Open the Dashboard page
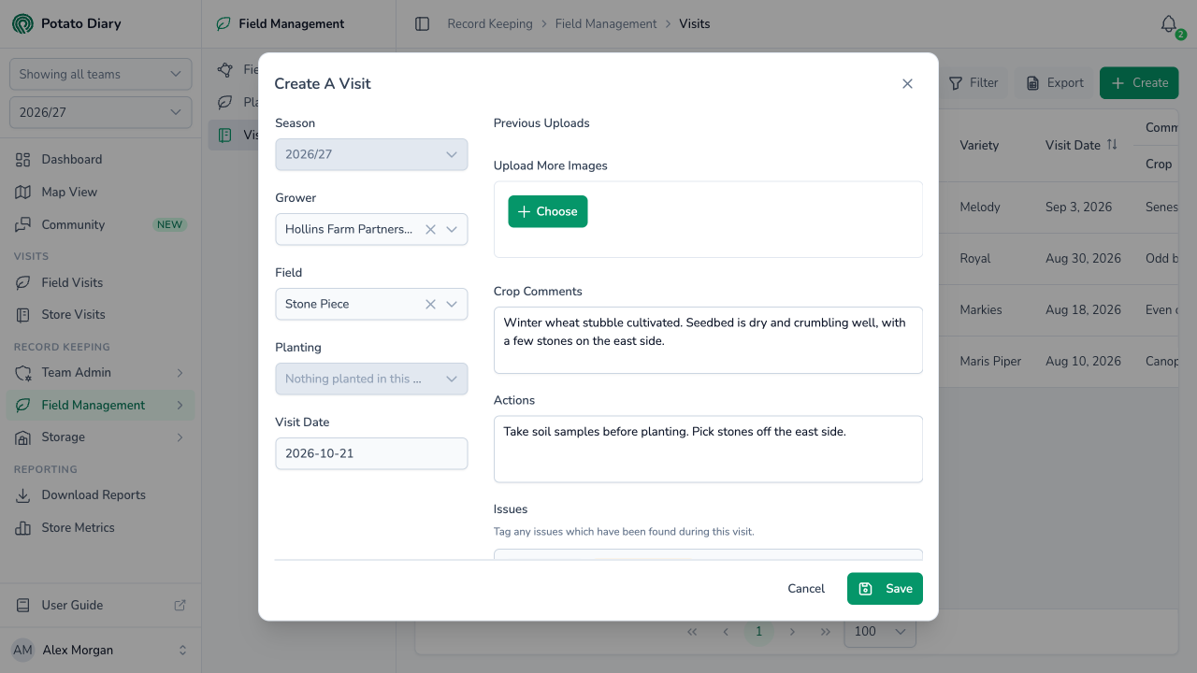 click(101, 160)
